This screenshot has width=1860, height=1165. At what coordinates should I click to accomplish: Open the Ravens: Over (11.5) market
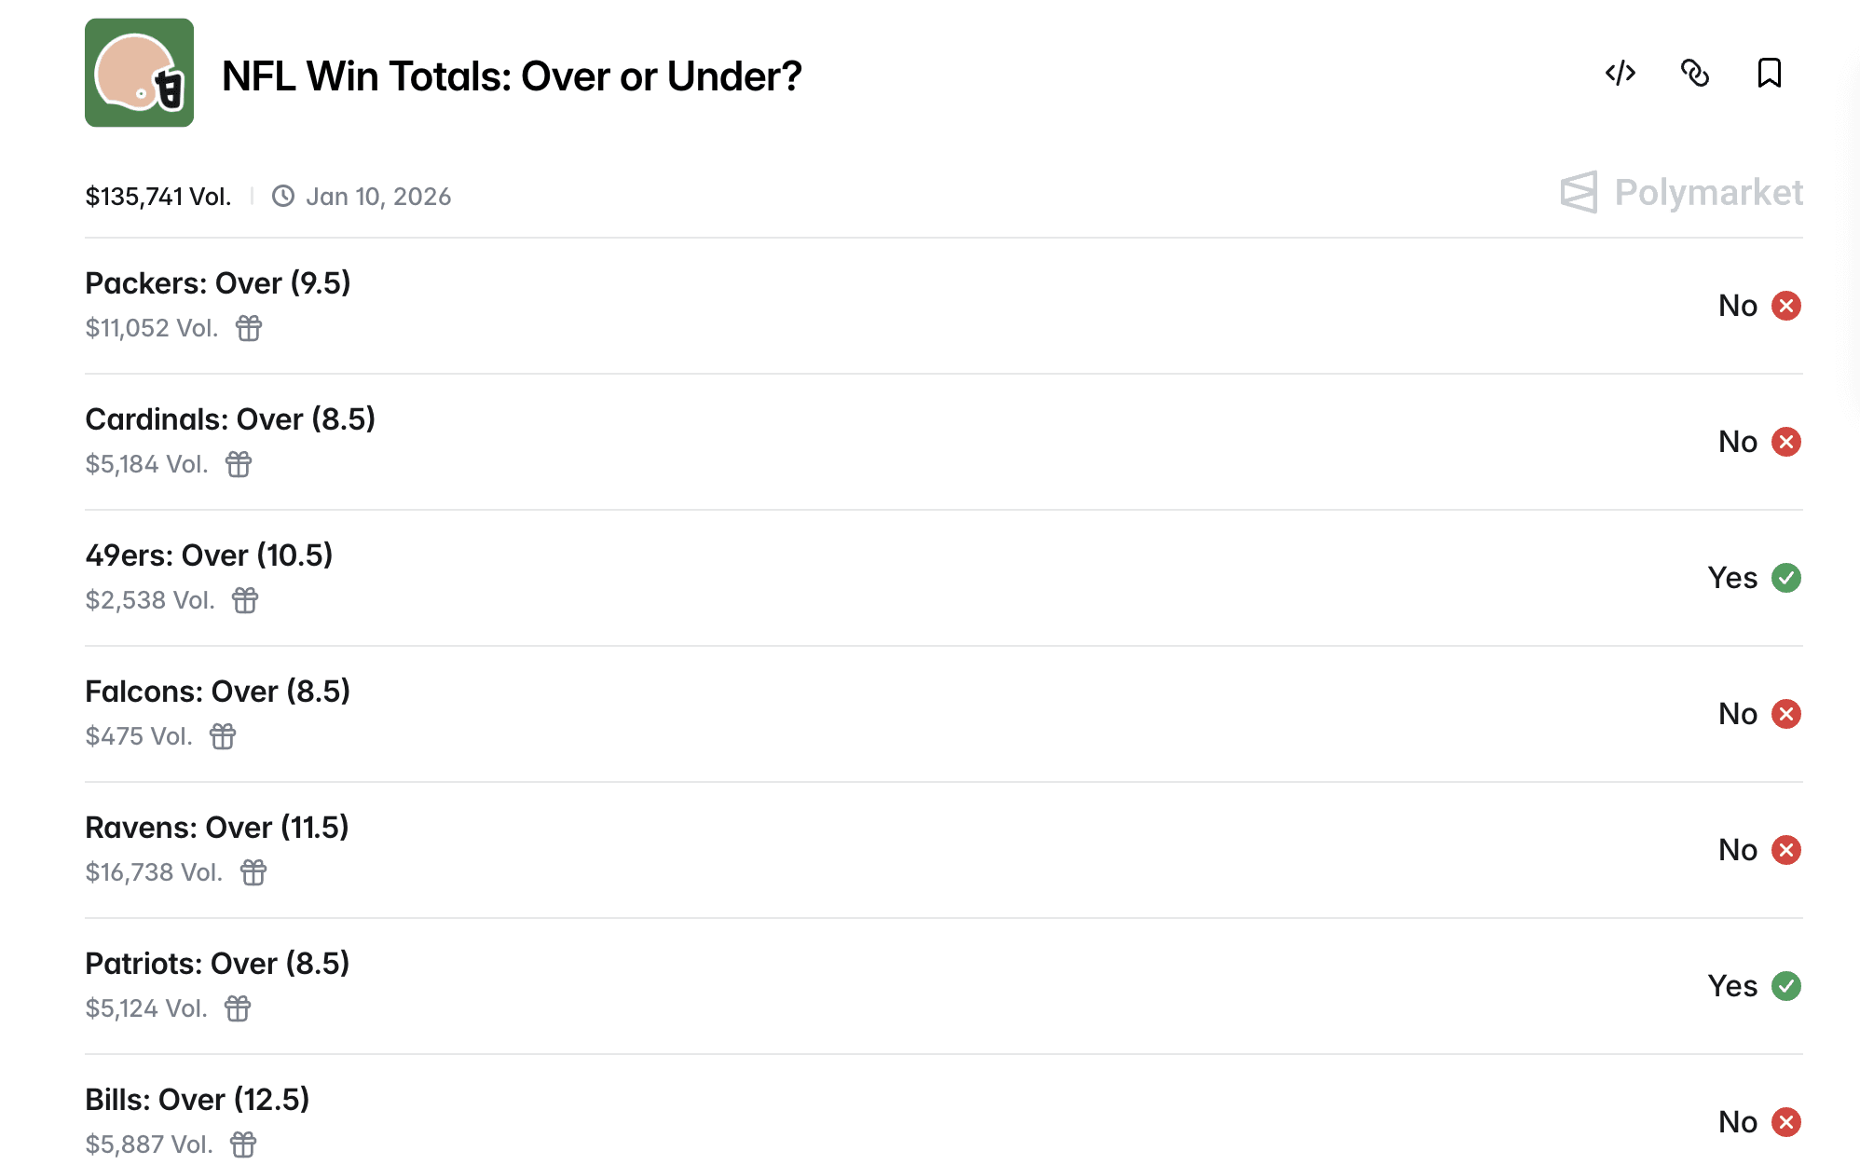coord(217,828)
